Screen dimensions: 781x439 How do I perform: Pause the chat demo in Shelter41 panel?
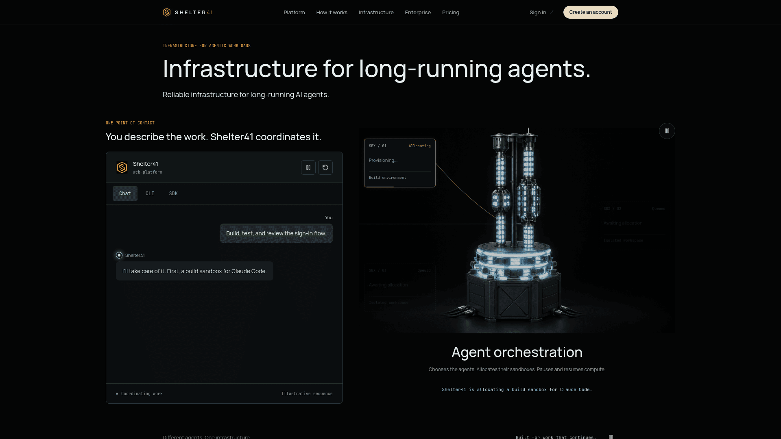pyautogui.click(x=308, y=167)
